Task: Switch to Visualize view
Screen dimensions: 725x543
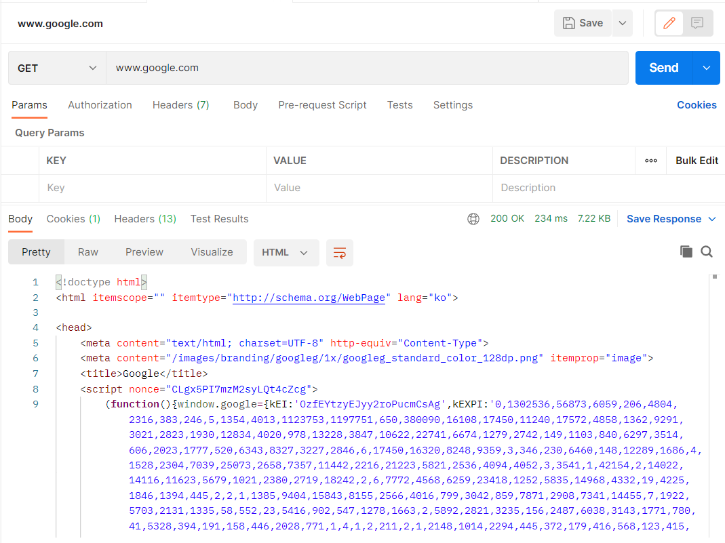Action: pos(212,252)
